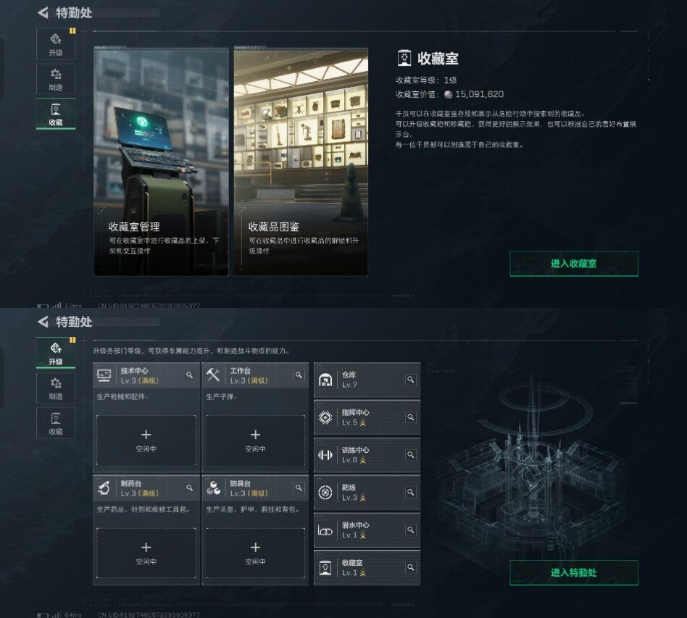Viewport: 687px width, 618px height.
Task: Click the 制药台 microscope icon
Action: [x=104, y=488]
